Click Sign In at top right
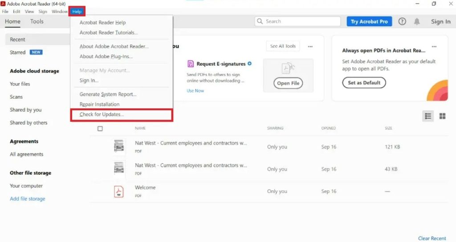This screenshot has height=242, width=456. coord(440,21)
